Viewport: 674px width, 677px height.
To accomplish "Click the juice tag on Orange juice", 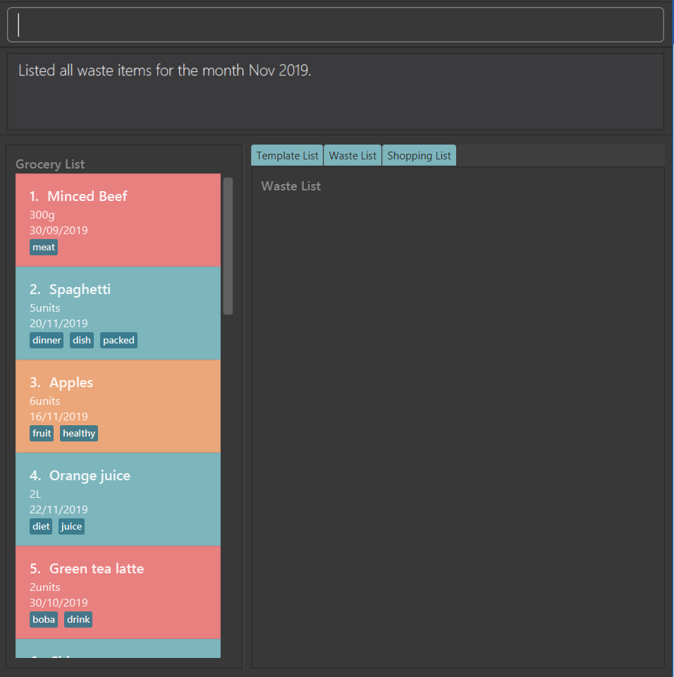I will (72, 526).
